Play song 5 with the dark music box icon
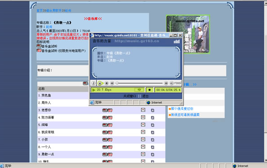This screenshot has height=168, width=267. [x=105, y=125]
